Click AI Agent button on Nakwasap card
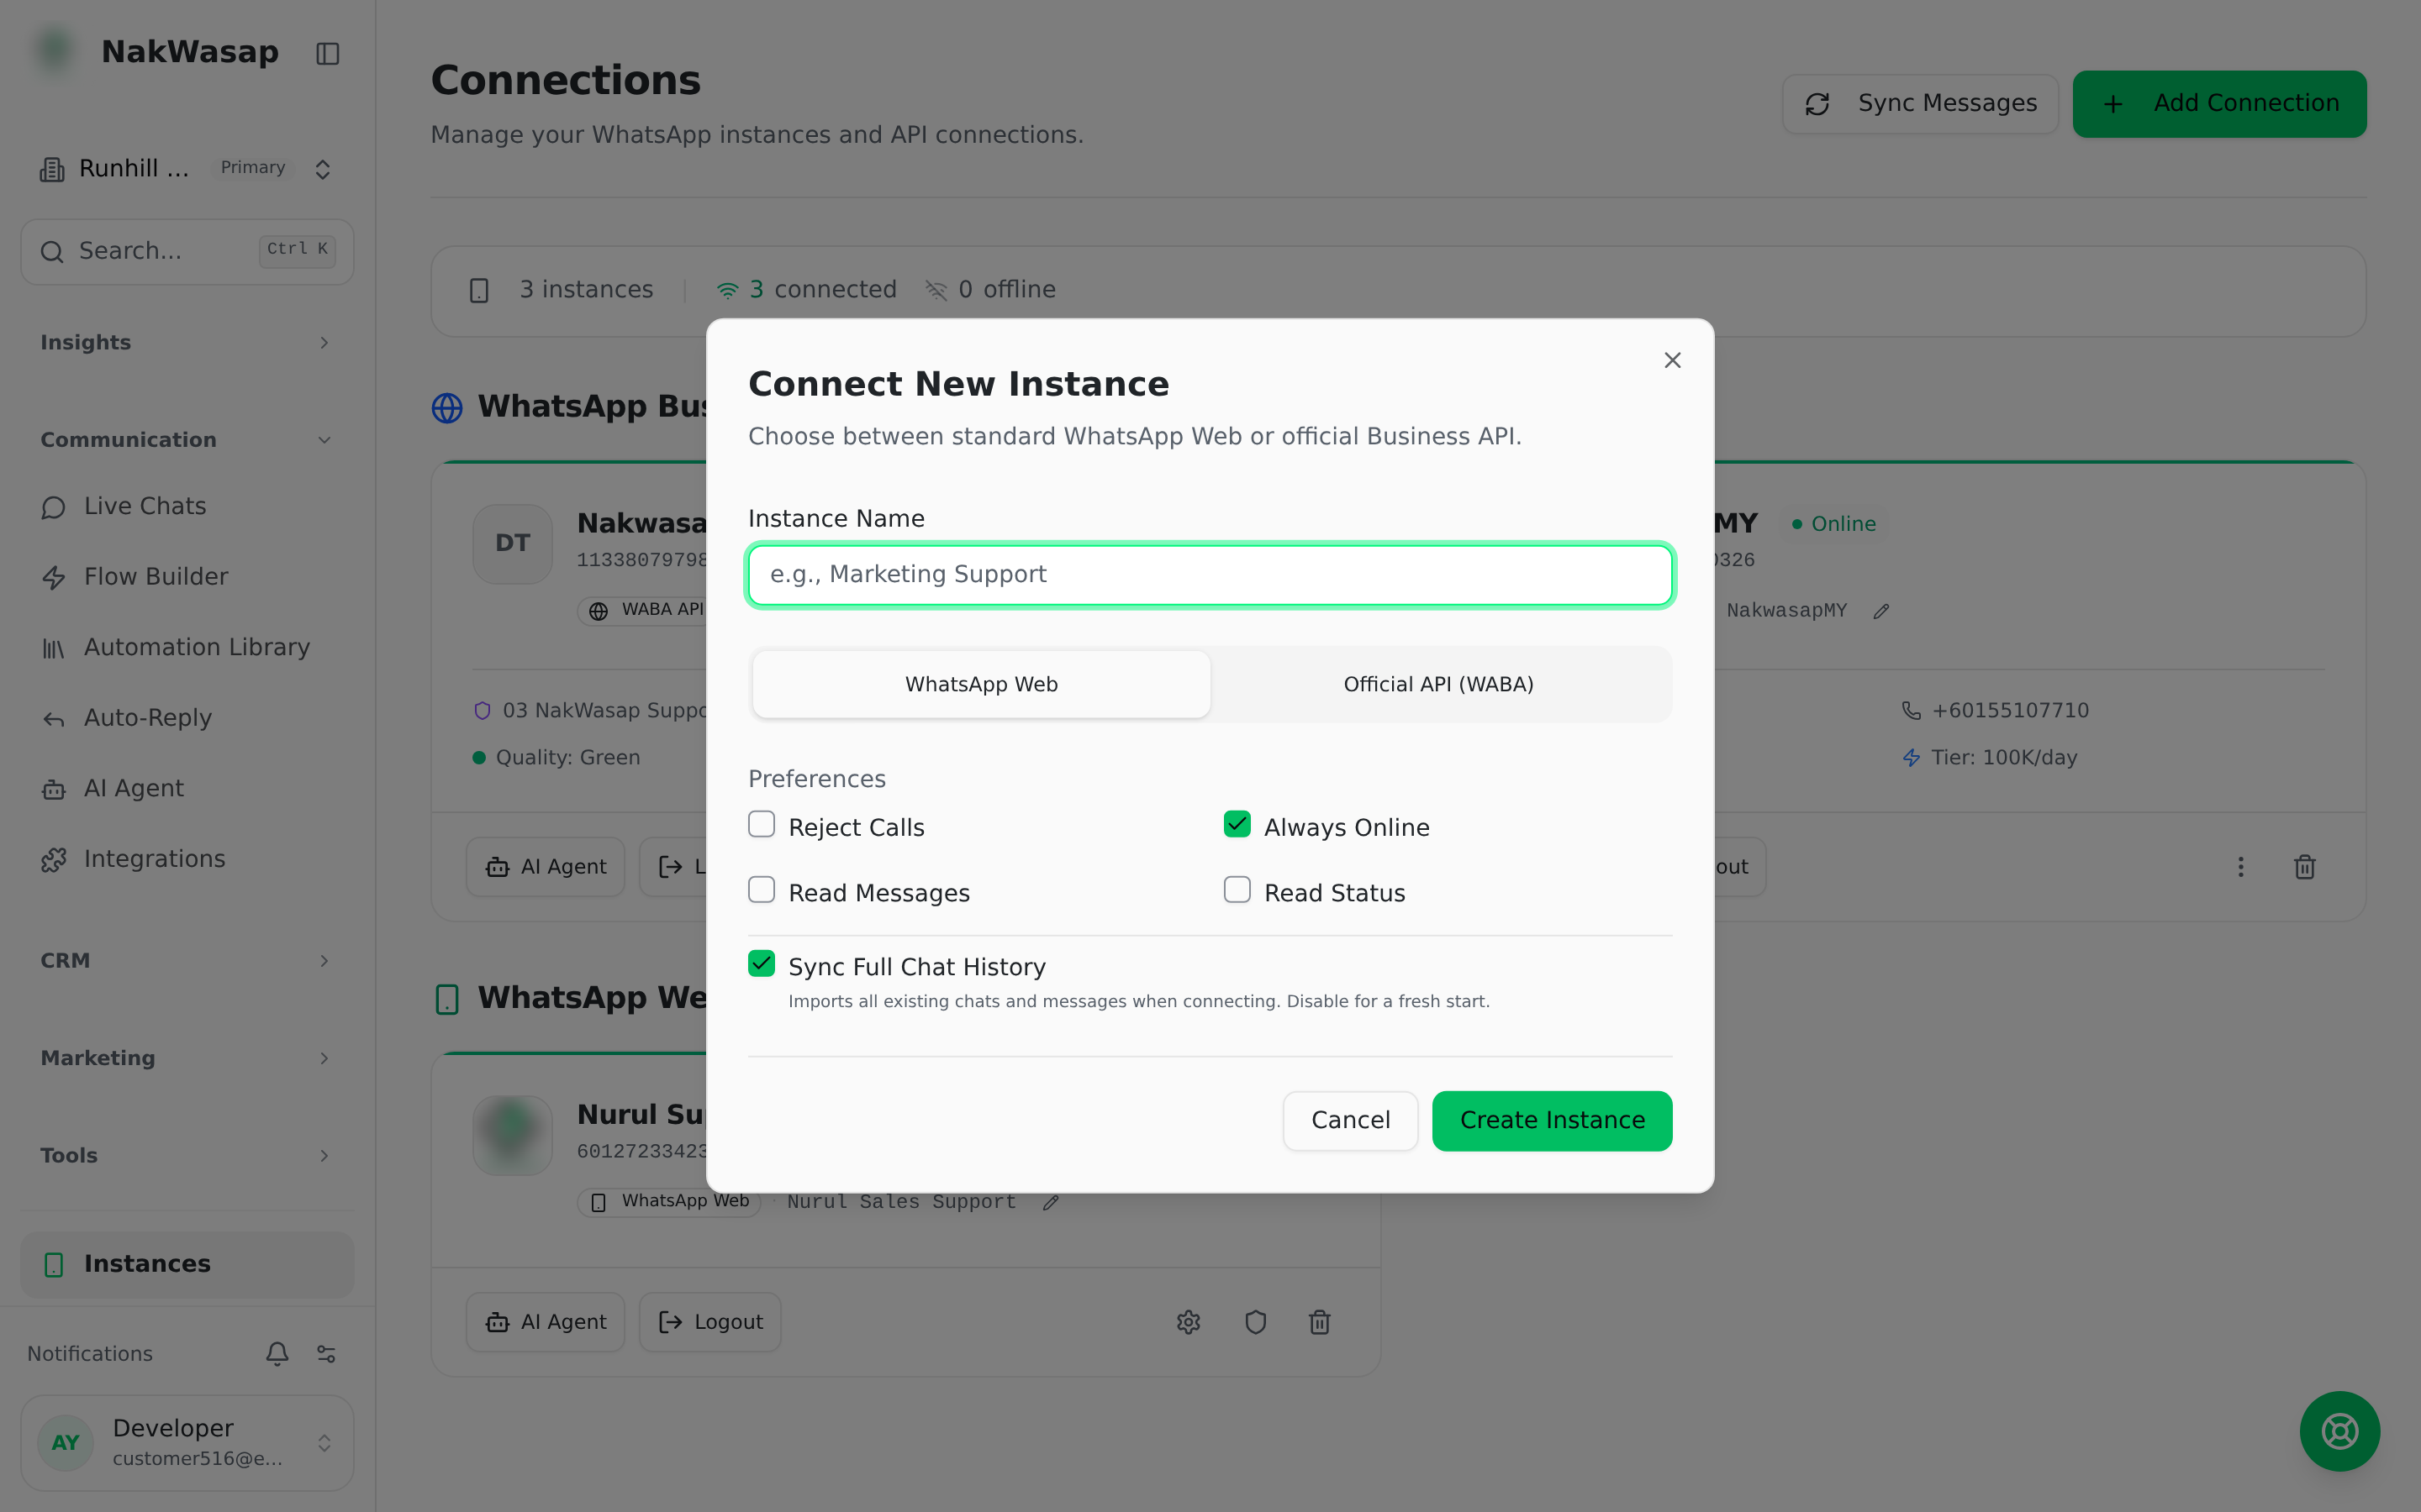Screen dimensions: 2421x1512 [546, 866]
